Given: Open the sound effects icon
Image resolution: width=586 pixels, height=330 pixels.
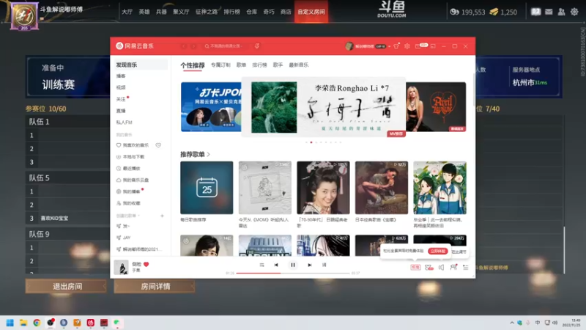Looking at the screenshot, I should [x=429, y=267].
